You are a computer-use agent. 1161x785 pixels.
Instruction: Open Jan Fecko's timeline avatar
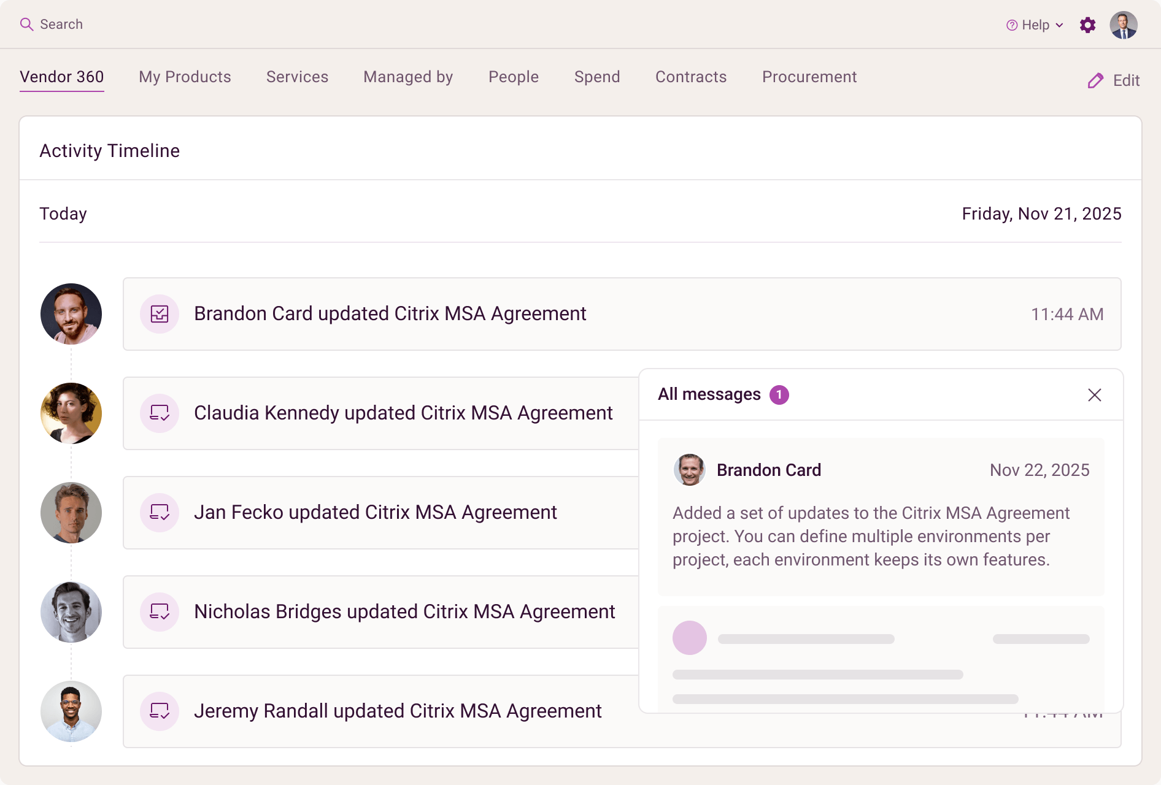71,513
